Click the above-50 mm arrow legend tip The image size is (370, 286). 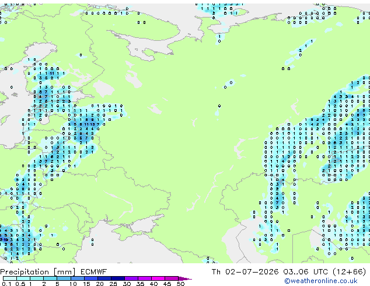[185, 278]
